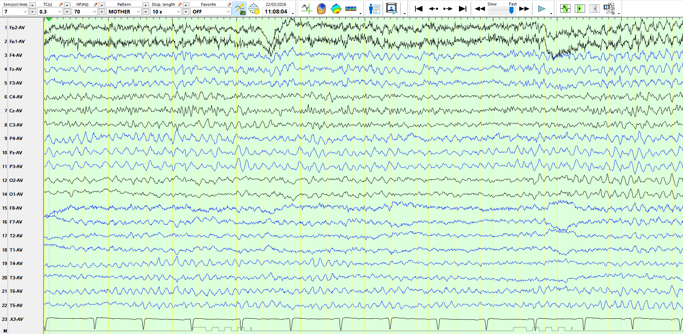Click the pencil edit icon next to Disp. length
Screen dimensions: 683x334
(x=180, y=4)
